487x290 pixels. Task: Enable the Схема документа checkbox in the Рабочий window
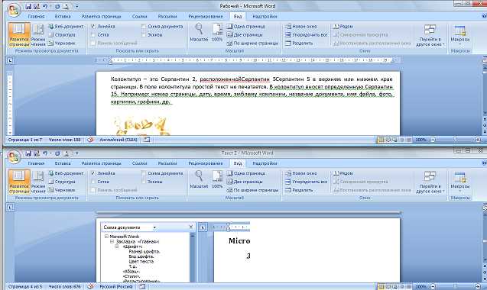144,27
